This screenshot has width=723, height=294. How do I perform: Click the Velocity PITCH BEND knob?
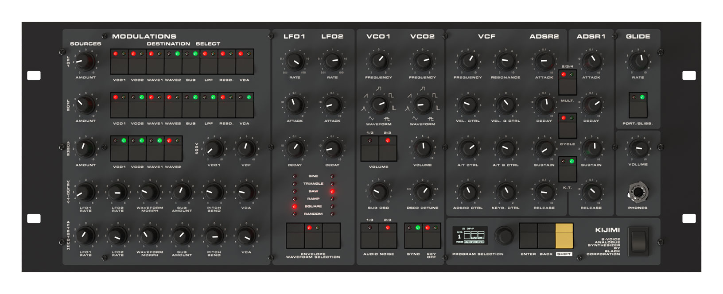coord(214,192)
